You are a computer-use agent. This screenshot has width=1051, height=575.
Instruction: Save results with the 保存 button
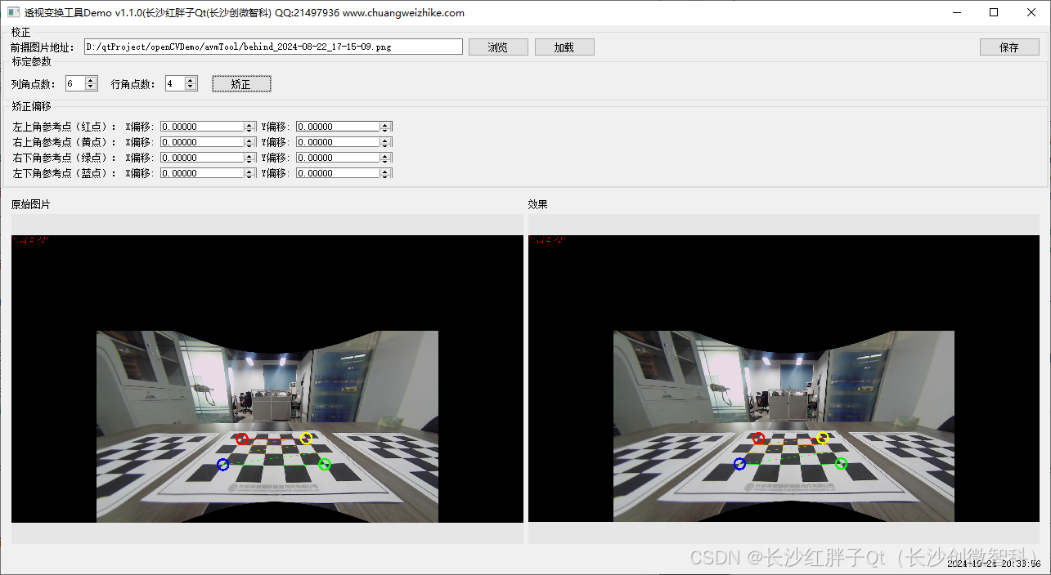(1009, 47)
